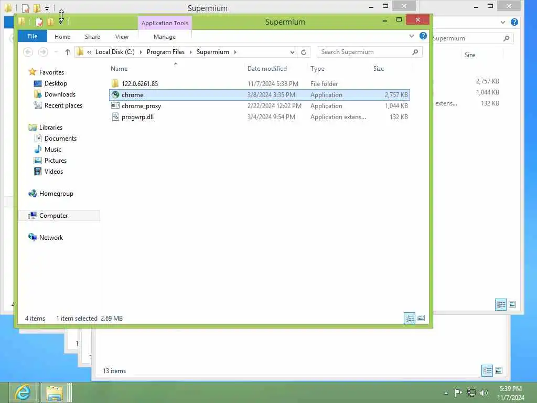Screen dimensions: 537x403
Task: Click help icon in background window
Action: point(514,22)
